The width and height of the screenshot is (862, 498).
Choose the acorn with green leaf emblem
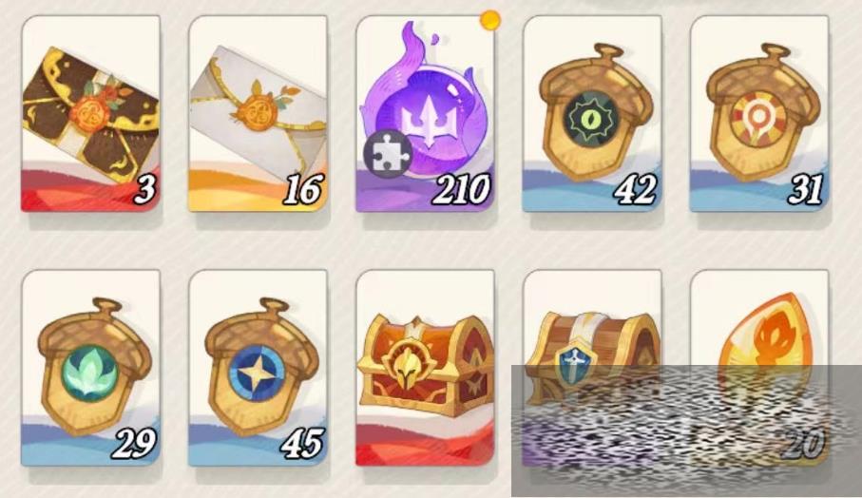90,368
